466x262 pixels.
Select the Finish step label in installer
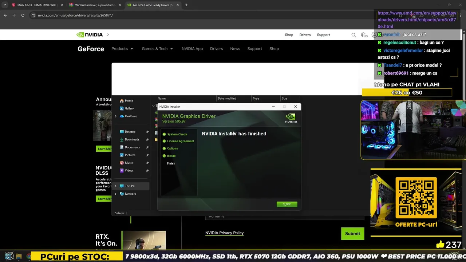click(x=171, y=163)
